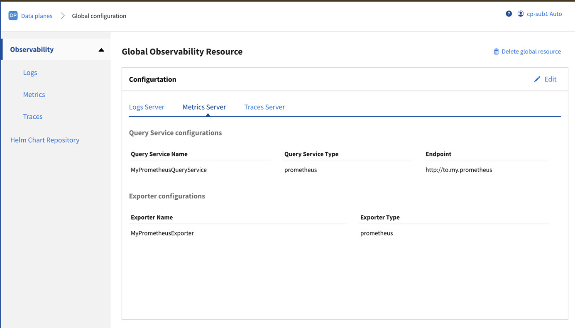The height and width of the screenshot is (328, 575).
Task: Select the Observability sidebar heading
Action: click(x=32, y=49)
